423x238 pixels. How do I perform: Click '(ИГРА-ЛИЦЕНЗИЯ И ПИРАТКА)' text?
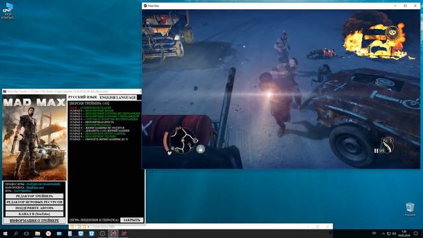pyautogui.click(x=94, y=220)
